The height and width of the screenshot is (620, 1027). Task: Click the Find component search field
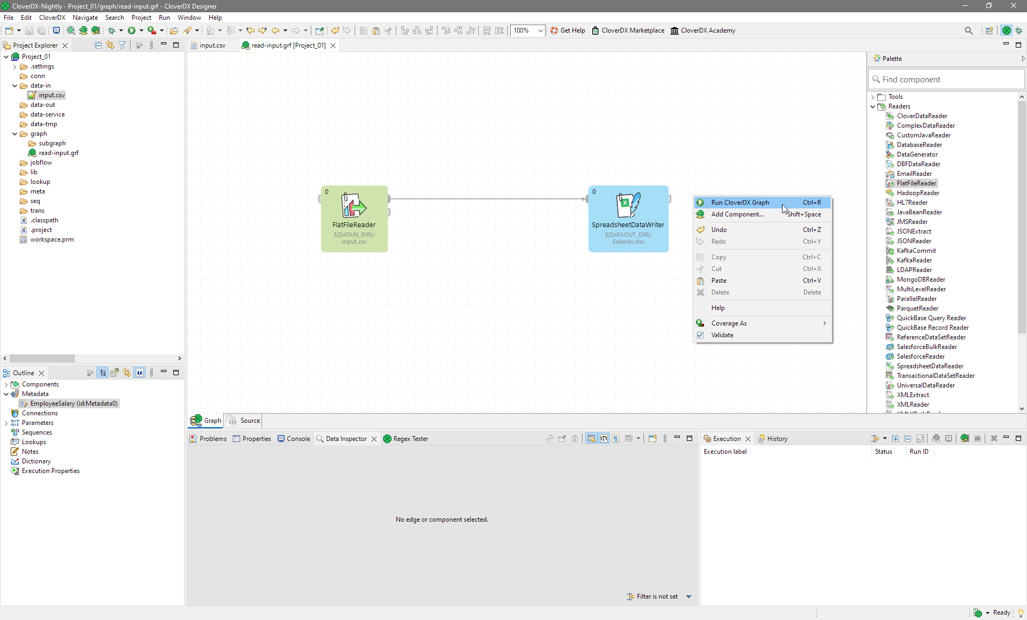[x=946, y=80]
